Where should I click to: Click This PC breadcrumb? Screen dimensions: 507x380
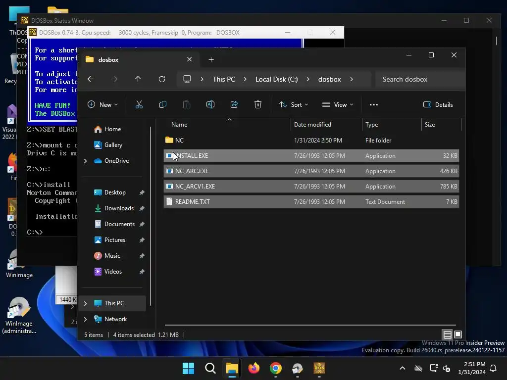point(224,79)
